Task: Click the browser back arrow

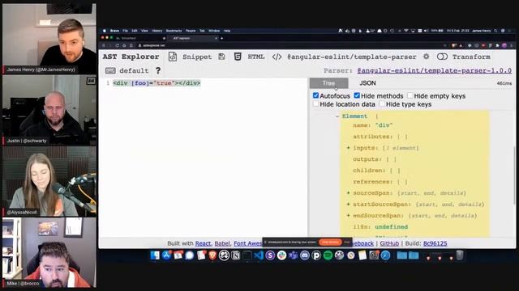Action: pyautogui.click(x=104, y=45)
